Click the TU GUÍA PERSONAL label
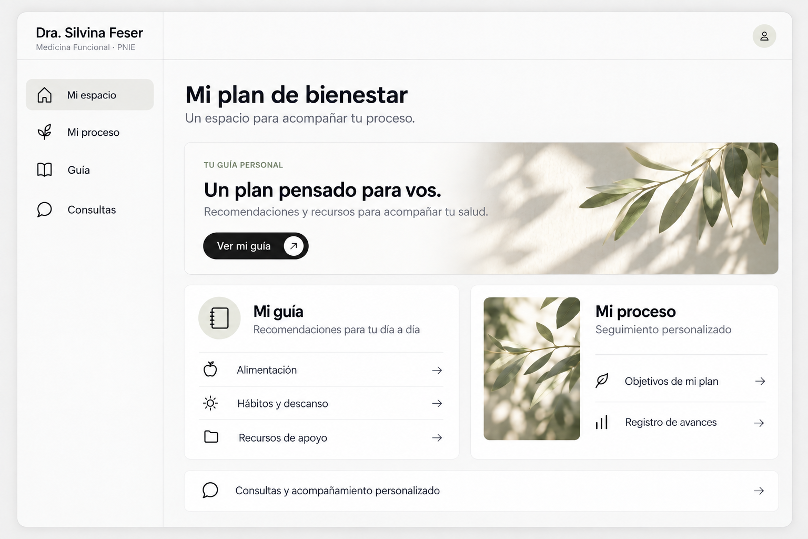 click(x=244, y=165)
